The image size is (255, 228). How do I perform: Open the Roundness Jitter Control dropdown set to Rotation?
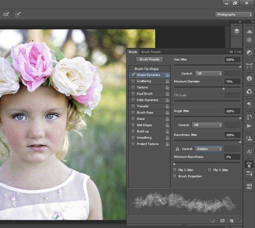[x=208, y=149]
